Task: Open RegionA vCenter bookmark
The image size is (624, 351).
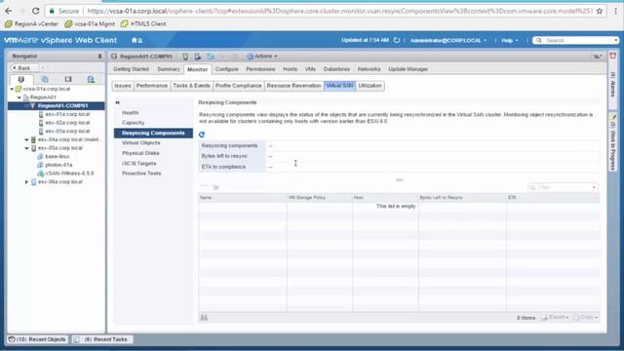Action: coord(31,23)
